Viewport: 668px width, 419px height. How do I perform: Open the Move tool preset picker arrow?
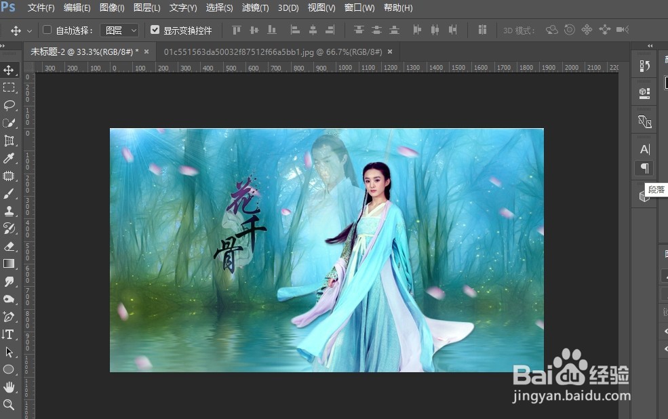click(x=29, y=31)
